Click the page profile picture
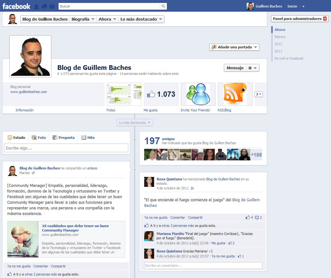Image resolution: width=331 pixels, height=278 pixels. click(x=31, y=56)
